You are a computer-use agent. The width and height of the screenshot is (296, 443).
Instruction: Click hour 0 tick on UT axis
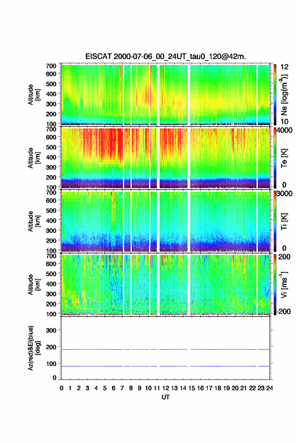62,388
